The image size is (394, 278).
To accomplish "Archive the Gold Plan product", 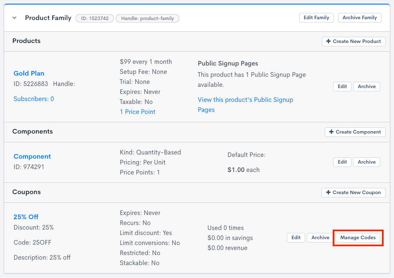I will (366, 86).
